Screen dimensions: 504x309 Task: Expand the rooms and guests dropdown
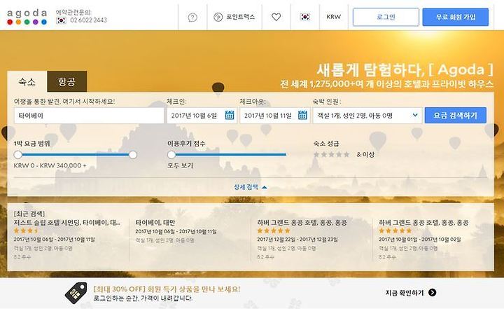(367, 115)
